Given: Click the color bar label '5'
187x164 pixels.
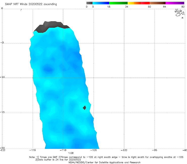Looking at the screenshot, I should coord(93,7).
